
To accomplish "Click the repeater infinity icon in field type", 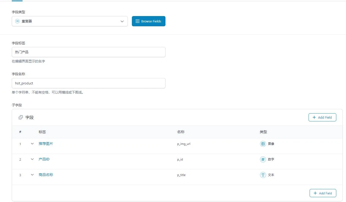I will (x=17, y=21).
